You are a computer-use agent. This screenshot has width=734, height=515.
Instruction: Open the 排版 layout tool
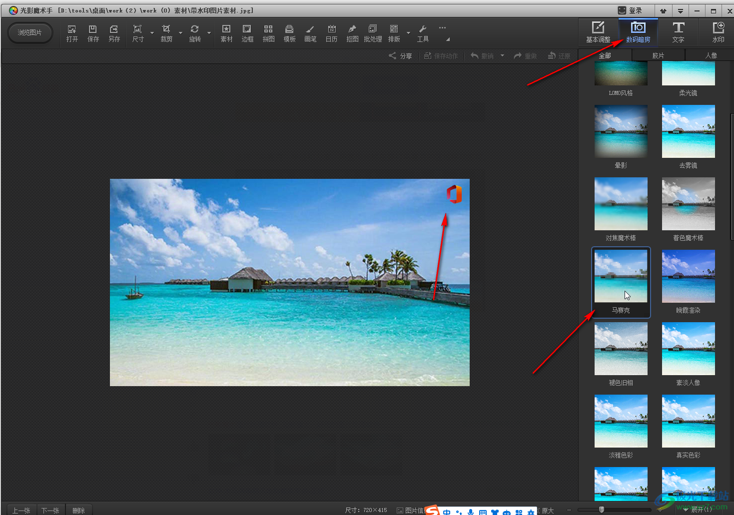(x=394, y=33)
